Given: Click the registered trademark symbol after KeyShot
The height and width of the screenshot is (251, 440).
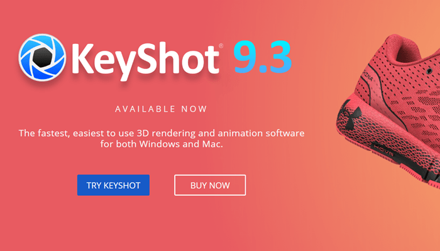Looking at the screenshot, I should pyautogui.click(x=221, y=46).
